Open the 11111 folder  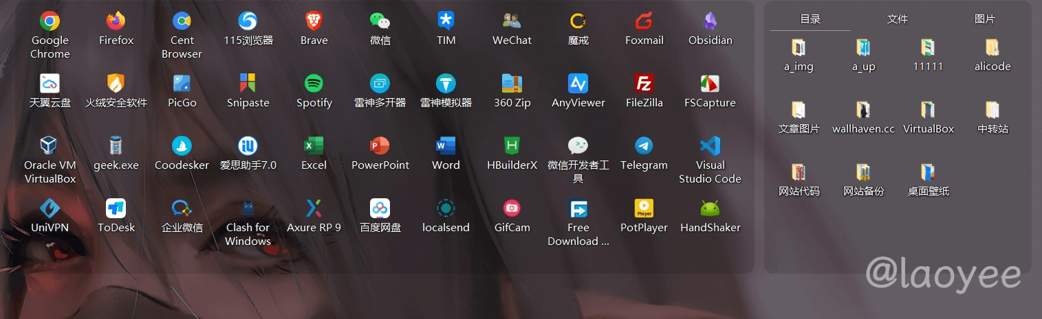point(928,48)
